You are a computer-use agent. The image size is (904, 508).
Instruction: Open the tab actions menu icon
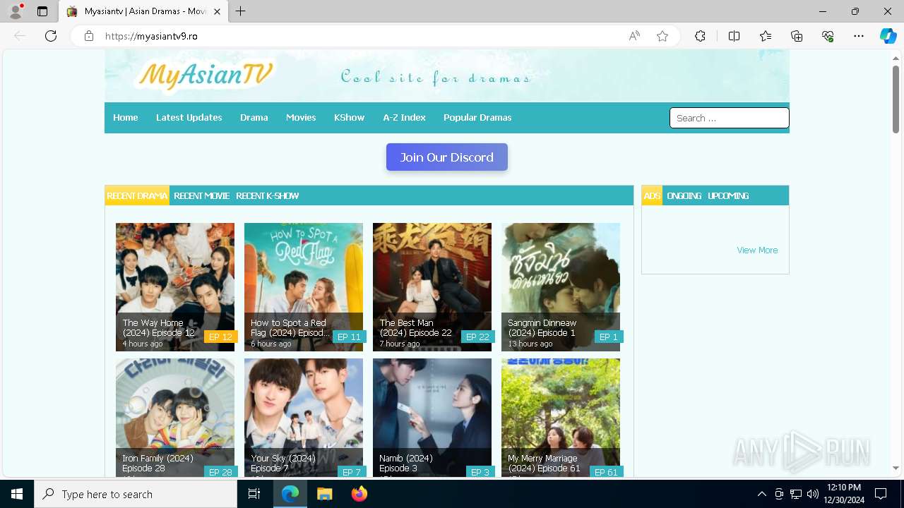click(x=42, y=11)
